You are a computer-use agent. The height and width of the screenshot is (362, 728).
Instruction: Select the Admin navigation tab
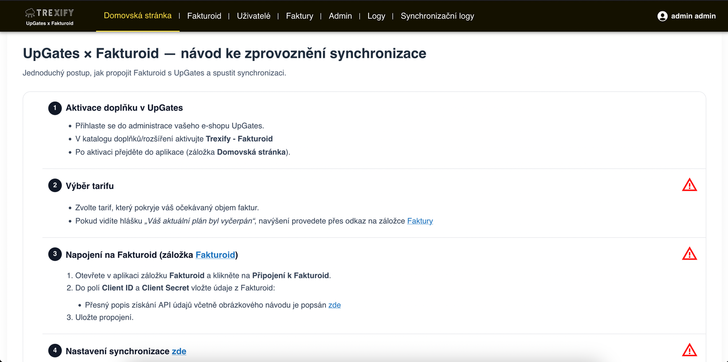[x=340, y=16]
